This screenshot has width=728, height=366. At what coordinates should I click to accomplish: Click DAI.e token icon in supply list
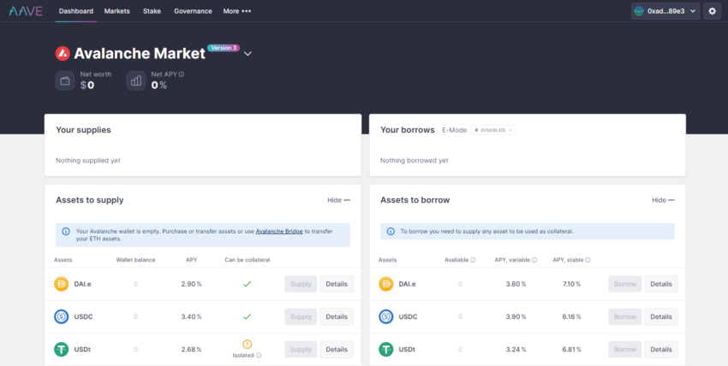(62, 284)
